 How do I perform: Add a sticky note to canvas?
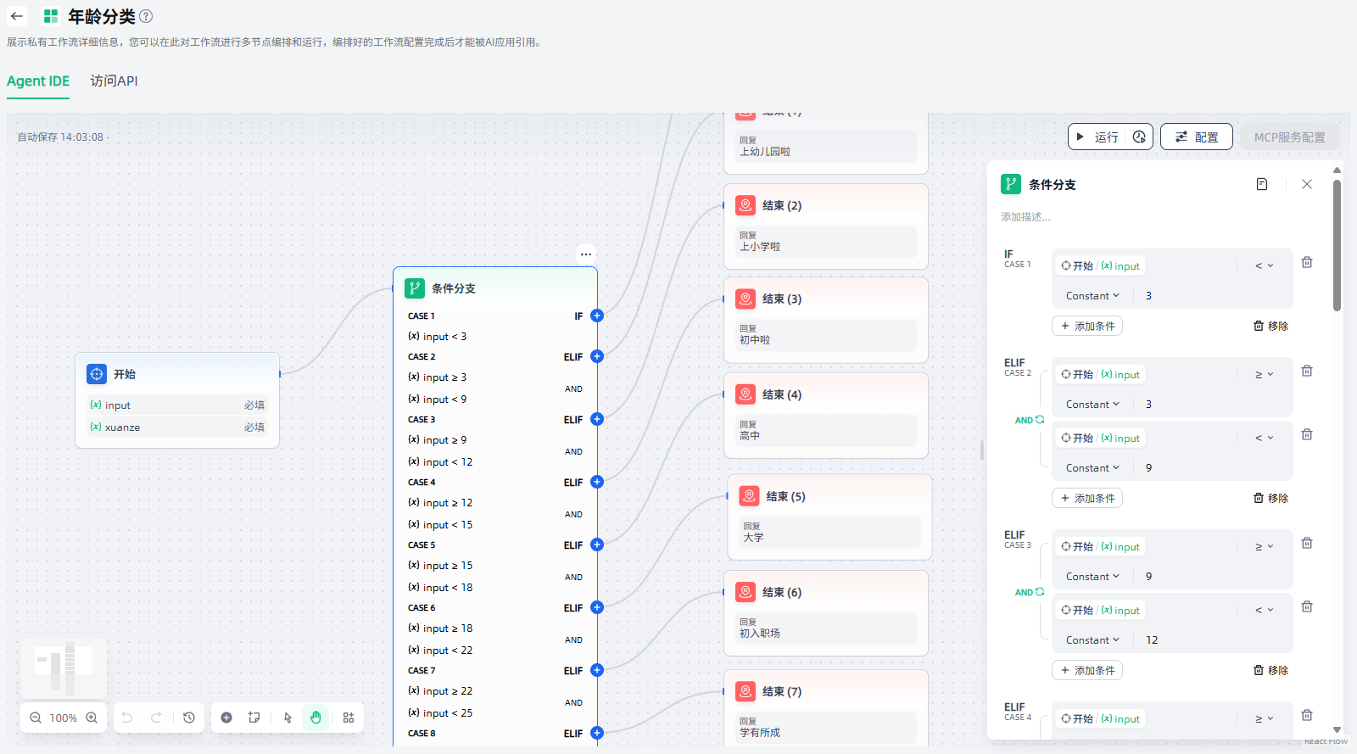(x=254, y=718)
